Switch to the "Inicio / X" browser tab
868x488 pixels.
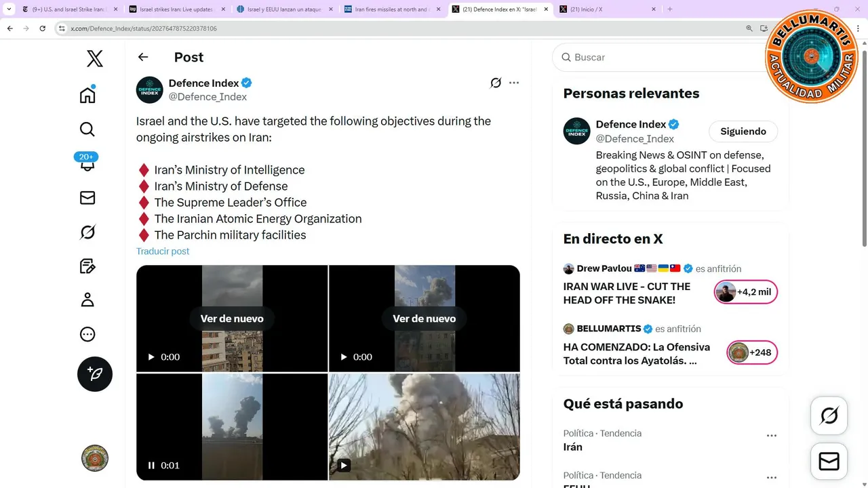coord(604,9)
